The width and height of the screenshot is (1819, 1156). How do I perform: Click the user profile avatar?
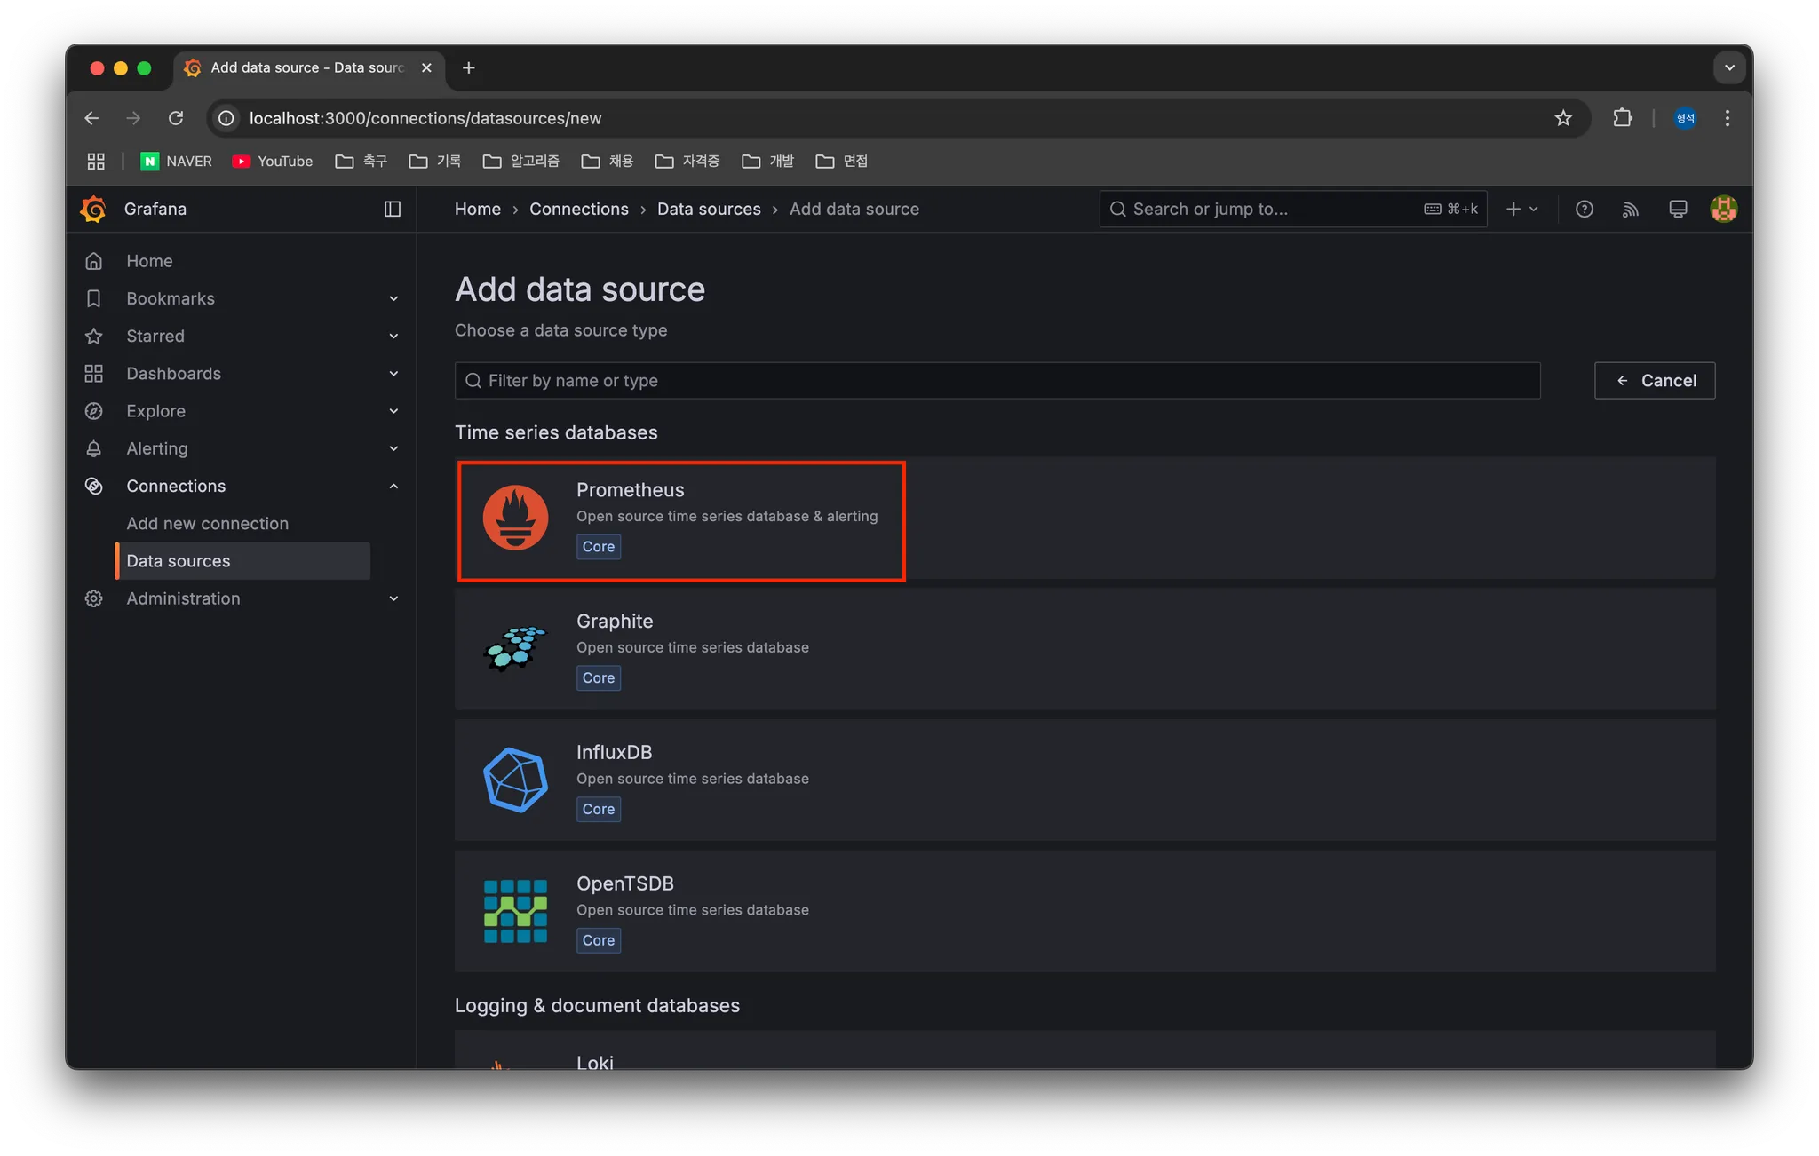(1723, 209)
